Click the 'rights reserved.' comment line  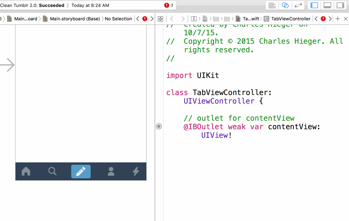(219, 50)
